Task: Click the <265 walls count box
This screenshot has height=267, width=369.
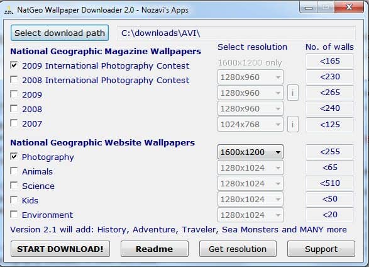Action: (x=329, y=93)
